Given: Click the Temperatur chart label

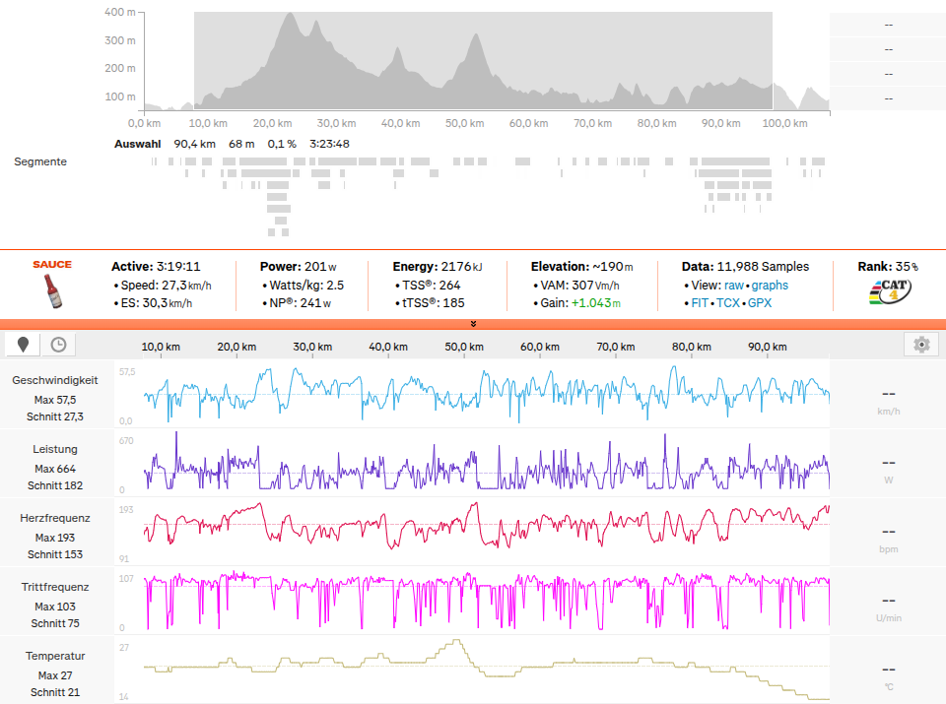Looking at the screenshot, I should [x=55, y=656].
